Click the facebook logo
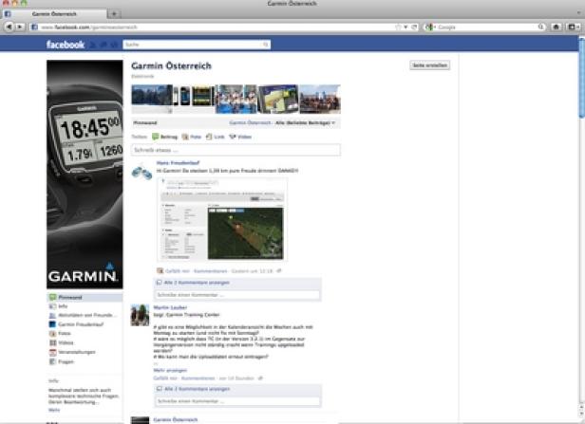585x424 pixels. (66, 45)
